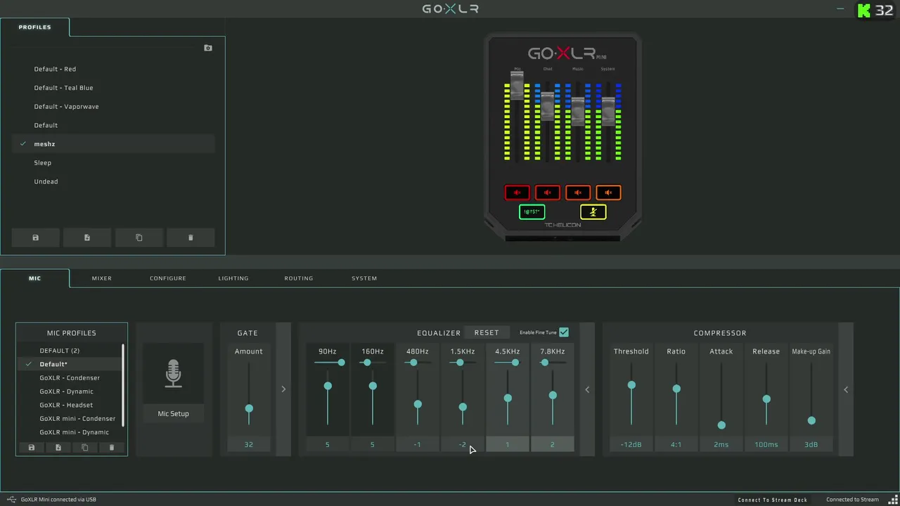Image resolution: width=900 pixels, height=506 pixels.
Task: Select the 'Default - Teal Blue' profile
Action: coord(113,88)
